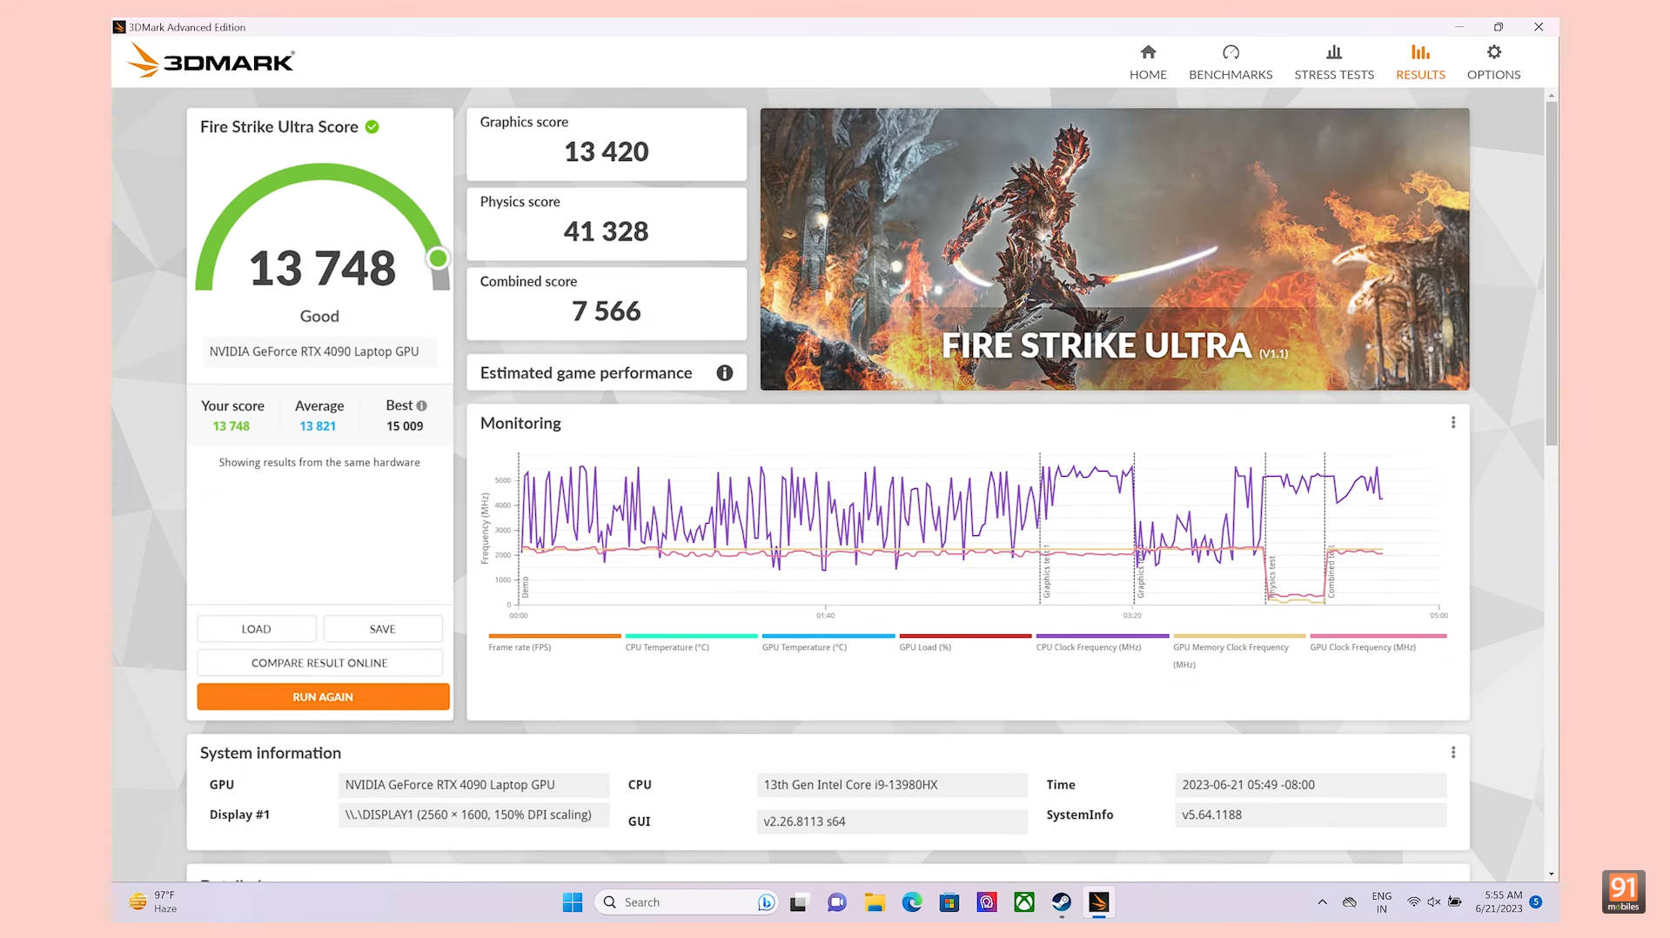This screenshot has width=1670, height=938.
Task: Open Stress Tests section
Action: pyautogui.click(x=1333, y=63)
